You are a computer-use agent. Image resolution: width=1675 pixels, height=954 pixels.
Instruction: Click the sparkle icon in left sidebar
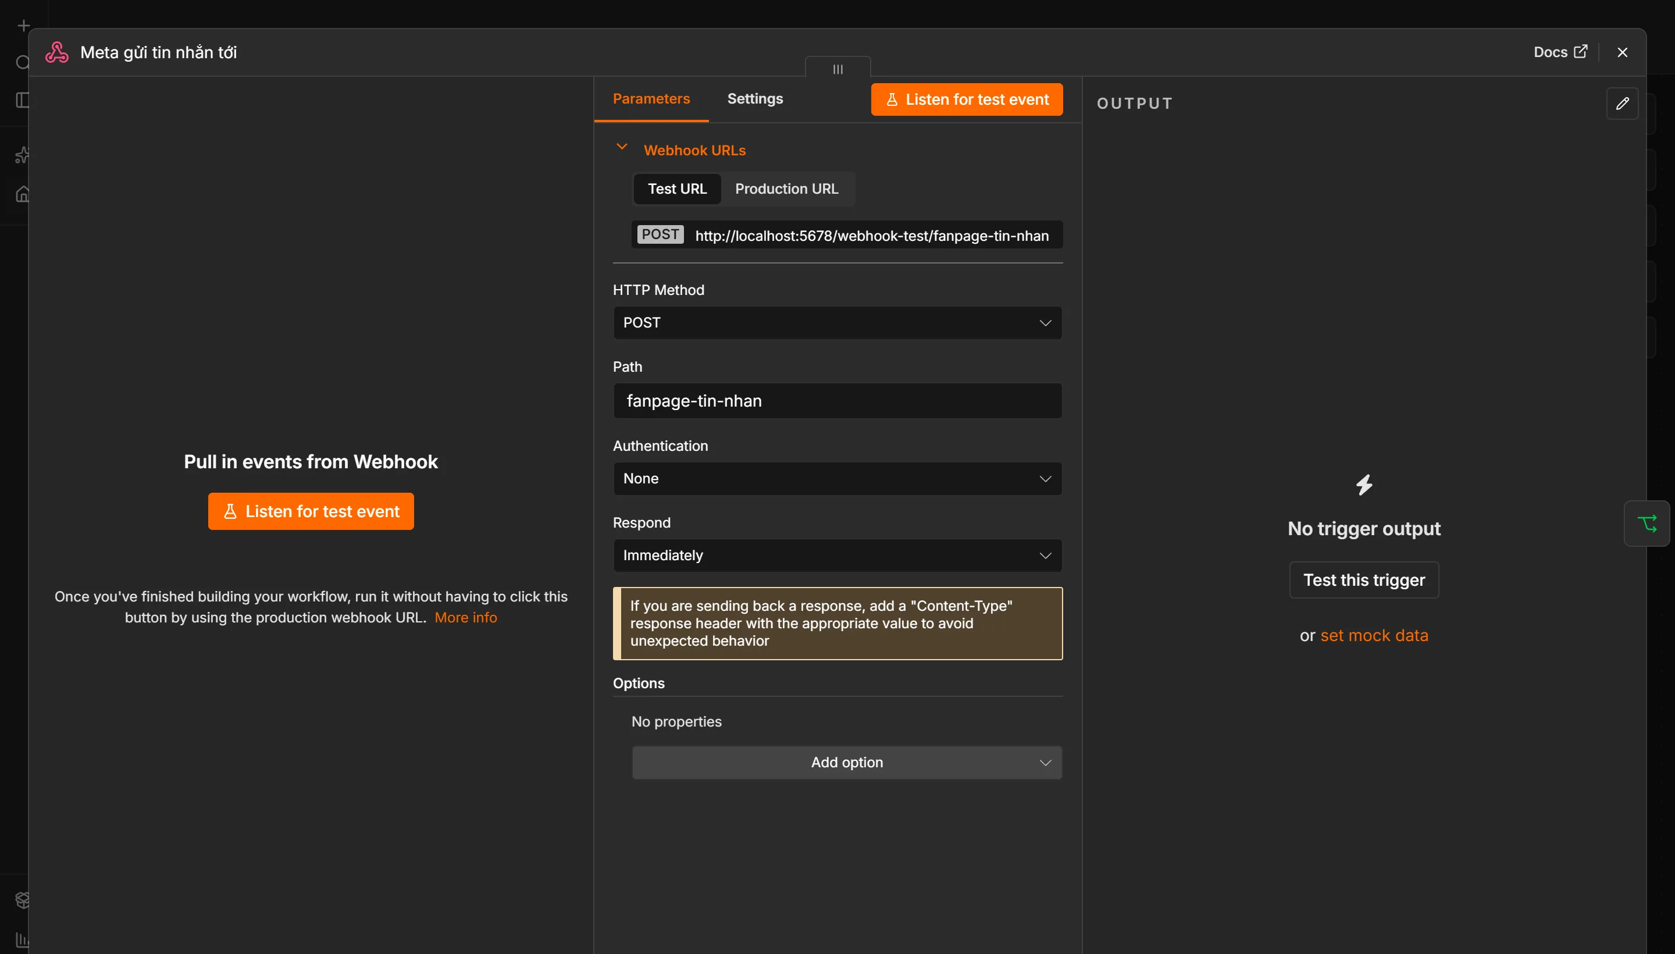click(22, 155)
